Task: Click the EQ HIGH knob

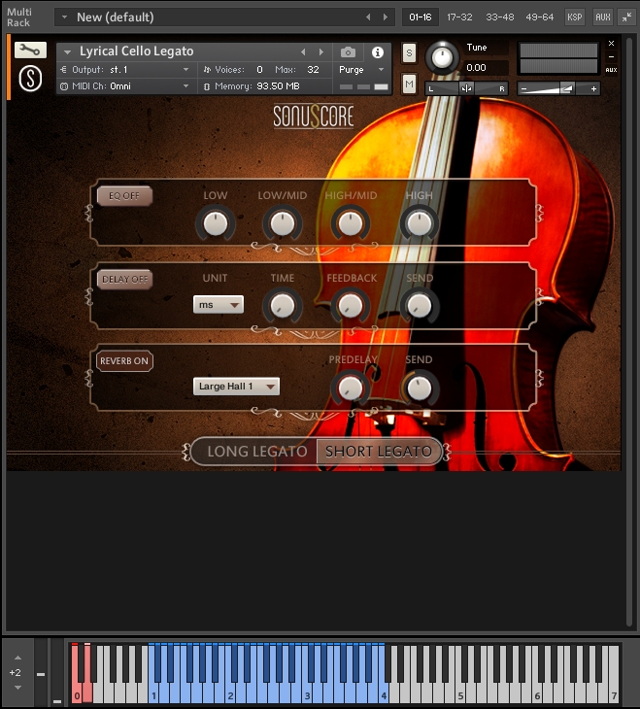Action: 420,223
